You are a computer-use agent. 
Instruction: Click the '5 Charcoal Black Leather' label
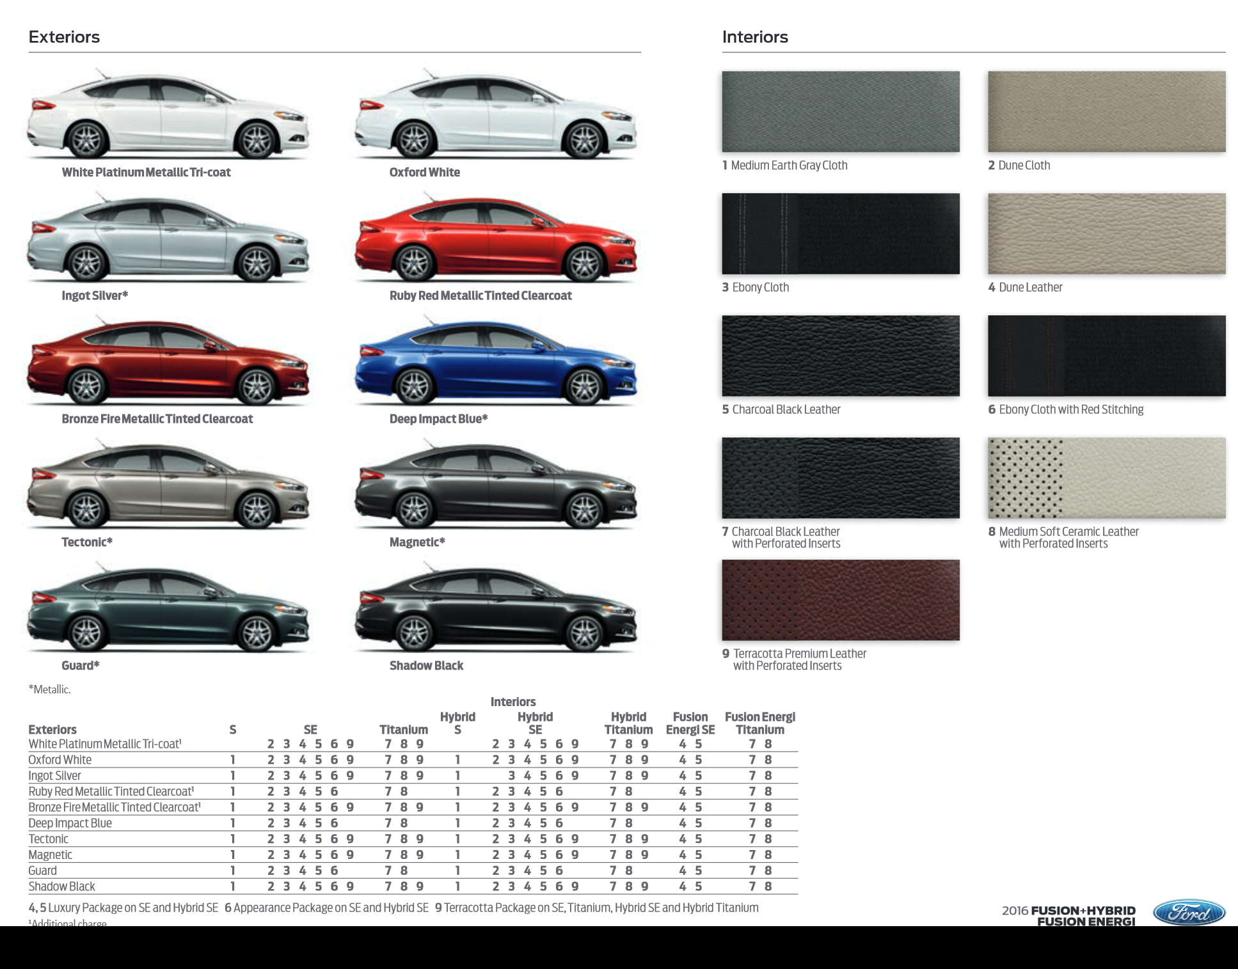781,409
